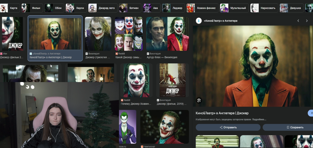Open the Чемпионат Joker thumbnail
This screenshot has height=148, width=313.
(165, 127)
